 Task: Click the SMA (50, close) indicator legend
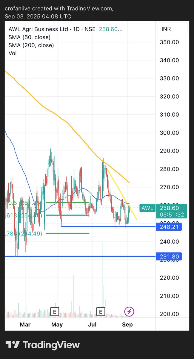pos(30,37)
